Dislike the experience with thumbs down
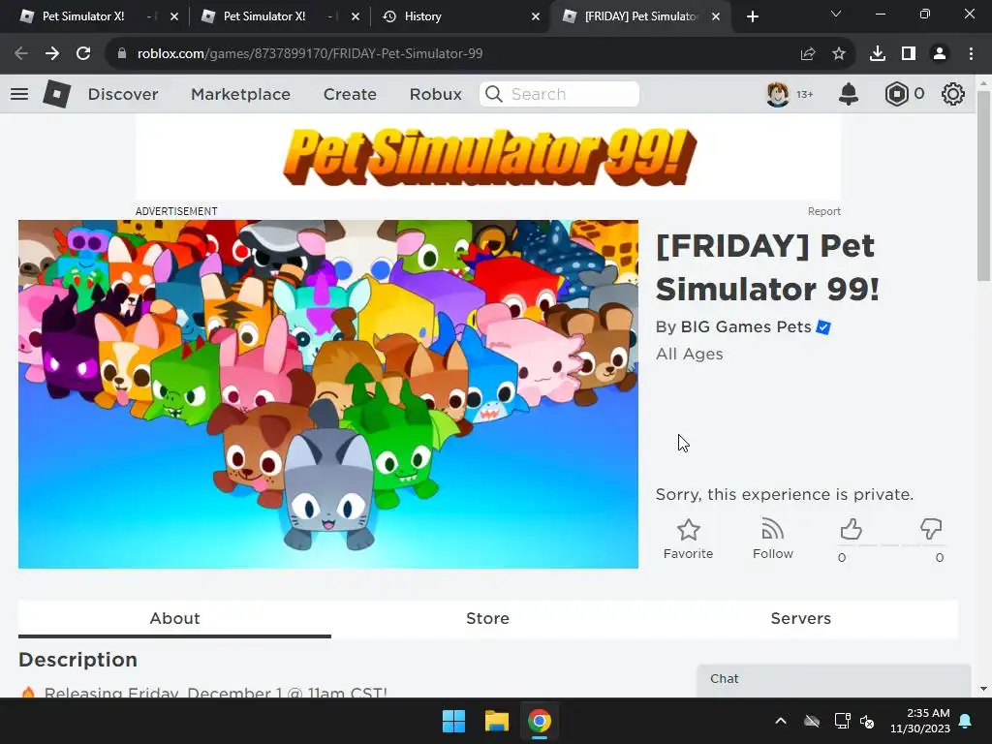The width and height of the screenshot is (992, 744). coord(931,530)
